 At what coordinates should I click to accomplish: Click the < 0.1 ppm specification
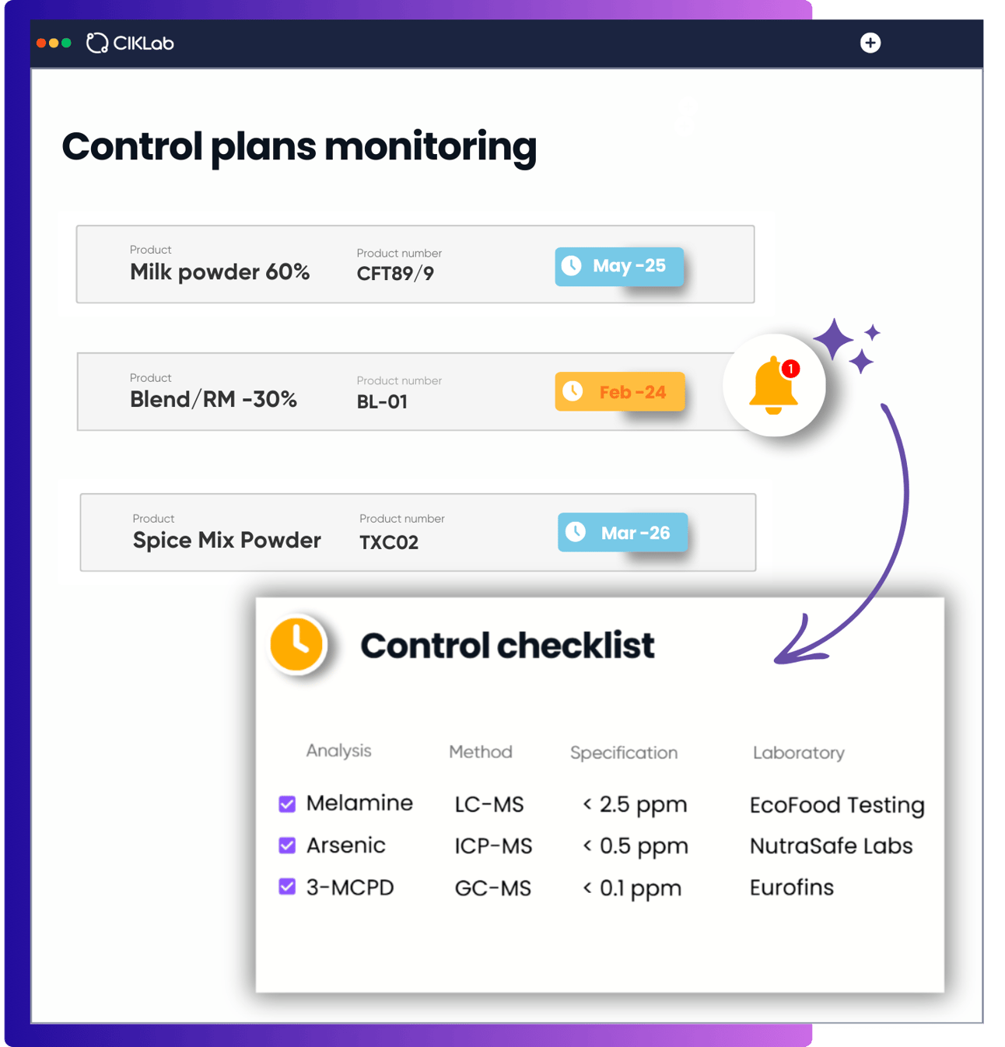(632, 888)
